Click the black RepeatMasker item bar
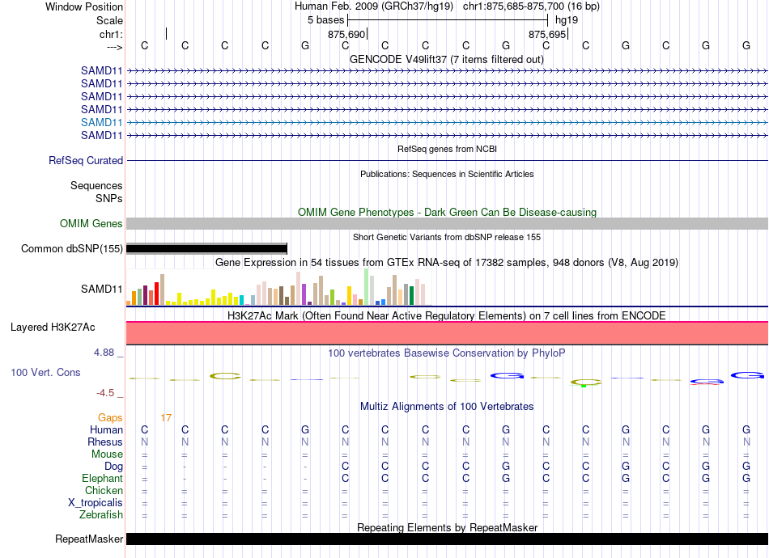This screenshot has height=558, width=769. pos(447,539)
